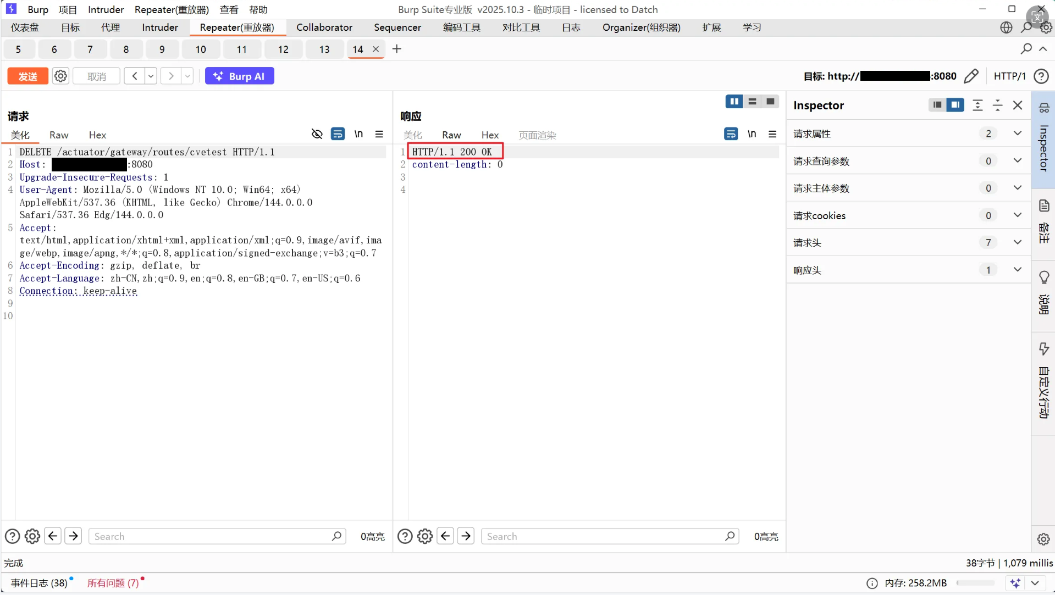Close Repeater tab 14
Screen dimensions: 1055x595
375,49
